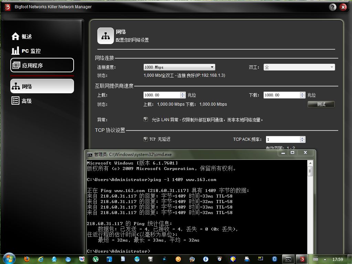352x264 pixels.
Task: Open the blue eye circle taskbar icon
Action: tap(137, 259)
